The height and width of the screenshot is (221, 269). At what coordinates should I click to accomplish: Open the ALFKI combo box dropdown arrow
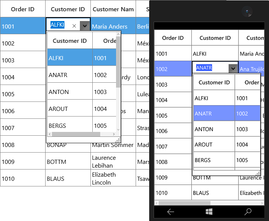[x=85, y=26]
